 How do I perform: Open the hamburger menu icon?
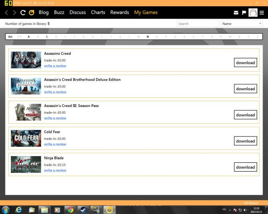pos(262,13)
